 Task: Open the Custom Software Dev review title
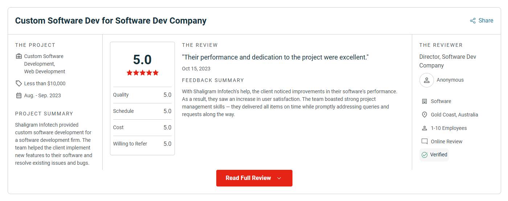[111, 21]
